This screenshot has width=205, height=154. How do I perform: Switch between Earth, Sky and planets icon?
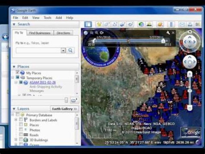[160, 24]
